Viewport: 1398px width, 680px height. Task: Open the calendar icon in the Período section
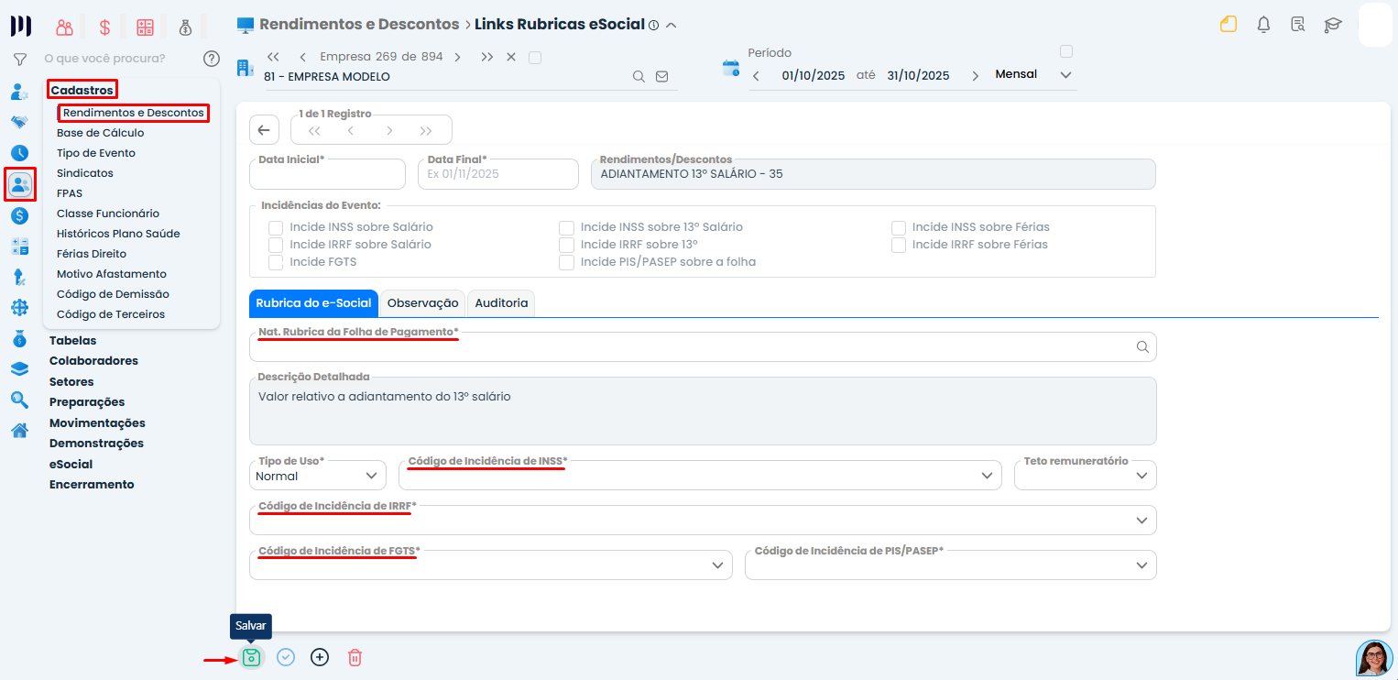point(728,67)
